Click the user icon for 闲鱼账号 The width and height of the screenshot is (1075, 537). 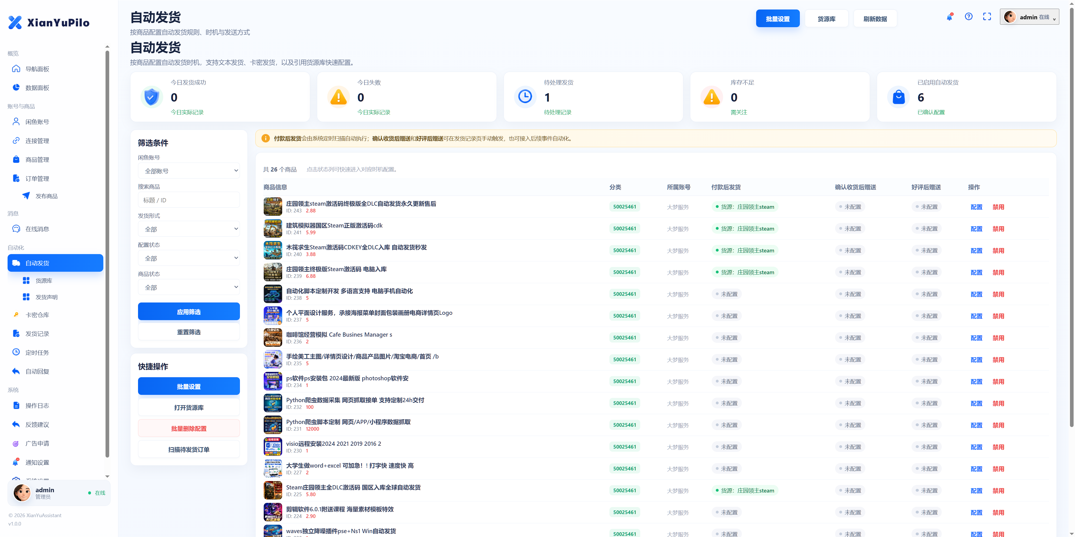16,121
